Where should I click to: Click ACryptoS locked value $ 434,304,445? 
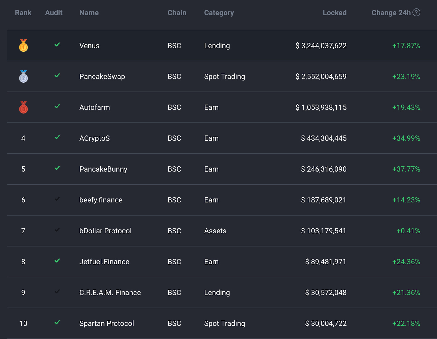point(324,138)
